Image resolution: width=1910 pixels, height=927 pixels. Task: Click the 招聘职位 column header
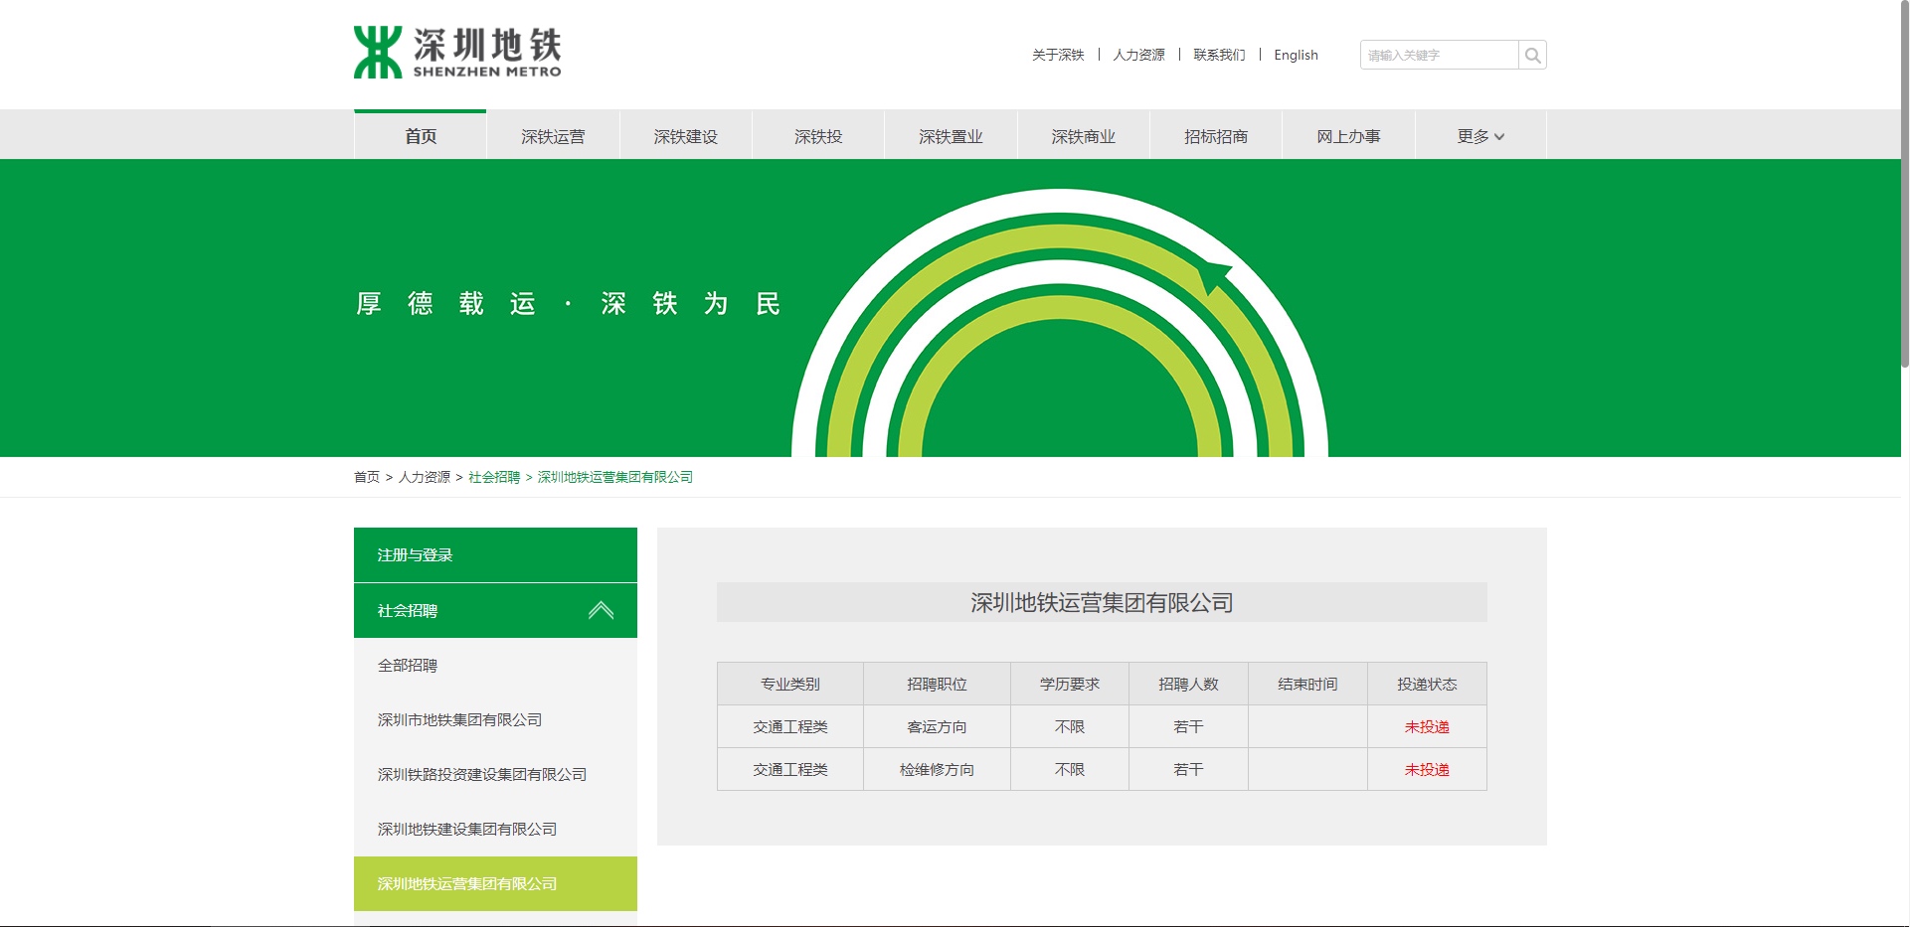pos(937,684)
